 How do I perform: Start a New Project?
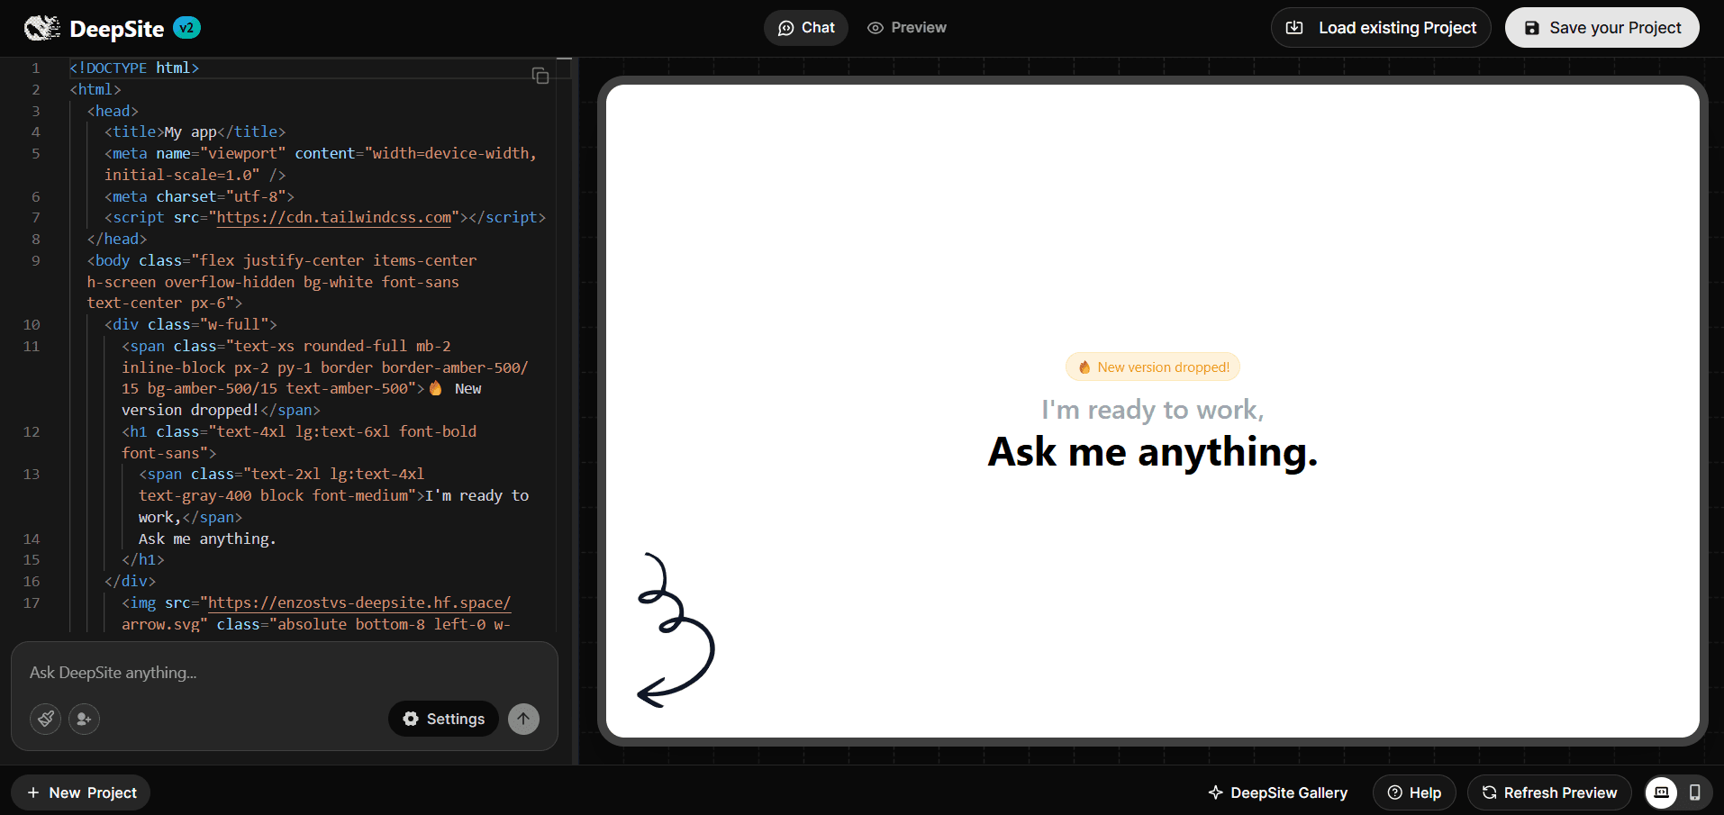80,792
